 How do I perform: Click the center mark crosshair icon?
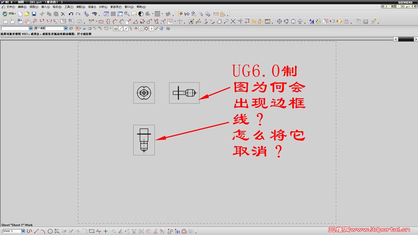point(279,22)
